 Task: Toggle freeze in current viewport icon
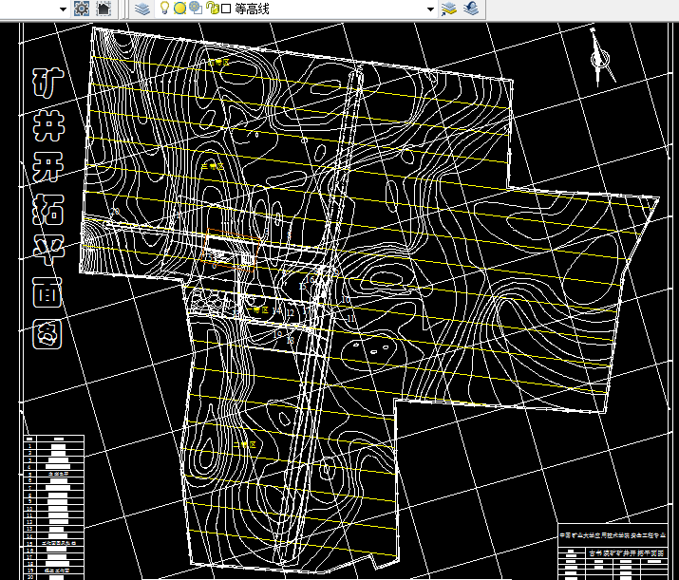[196, 8]
